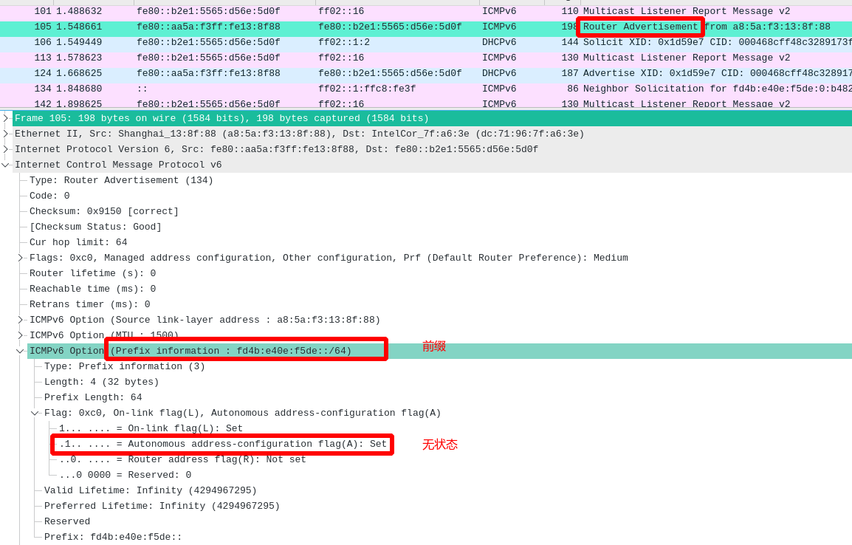The height and width of the screenshot is (545, 852).
Task: Select the Prefix Length: 64 field
Action: click(x=93, y=397)
